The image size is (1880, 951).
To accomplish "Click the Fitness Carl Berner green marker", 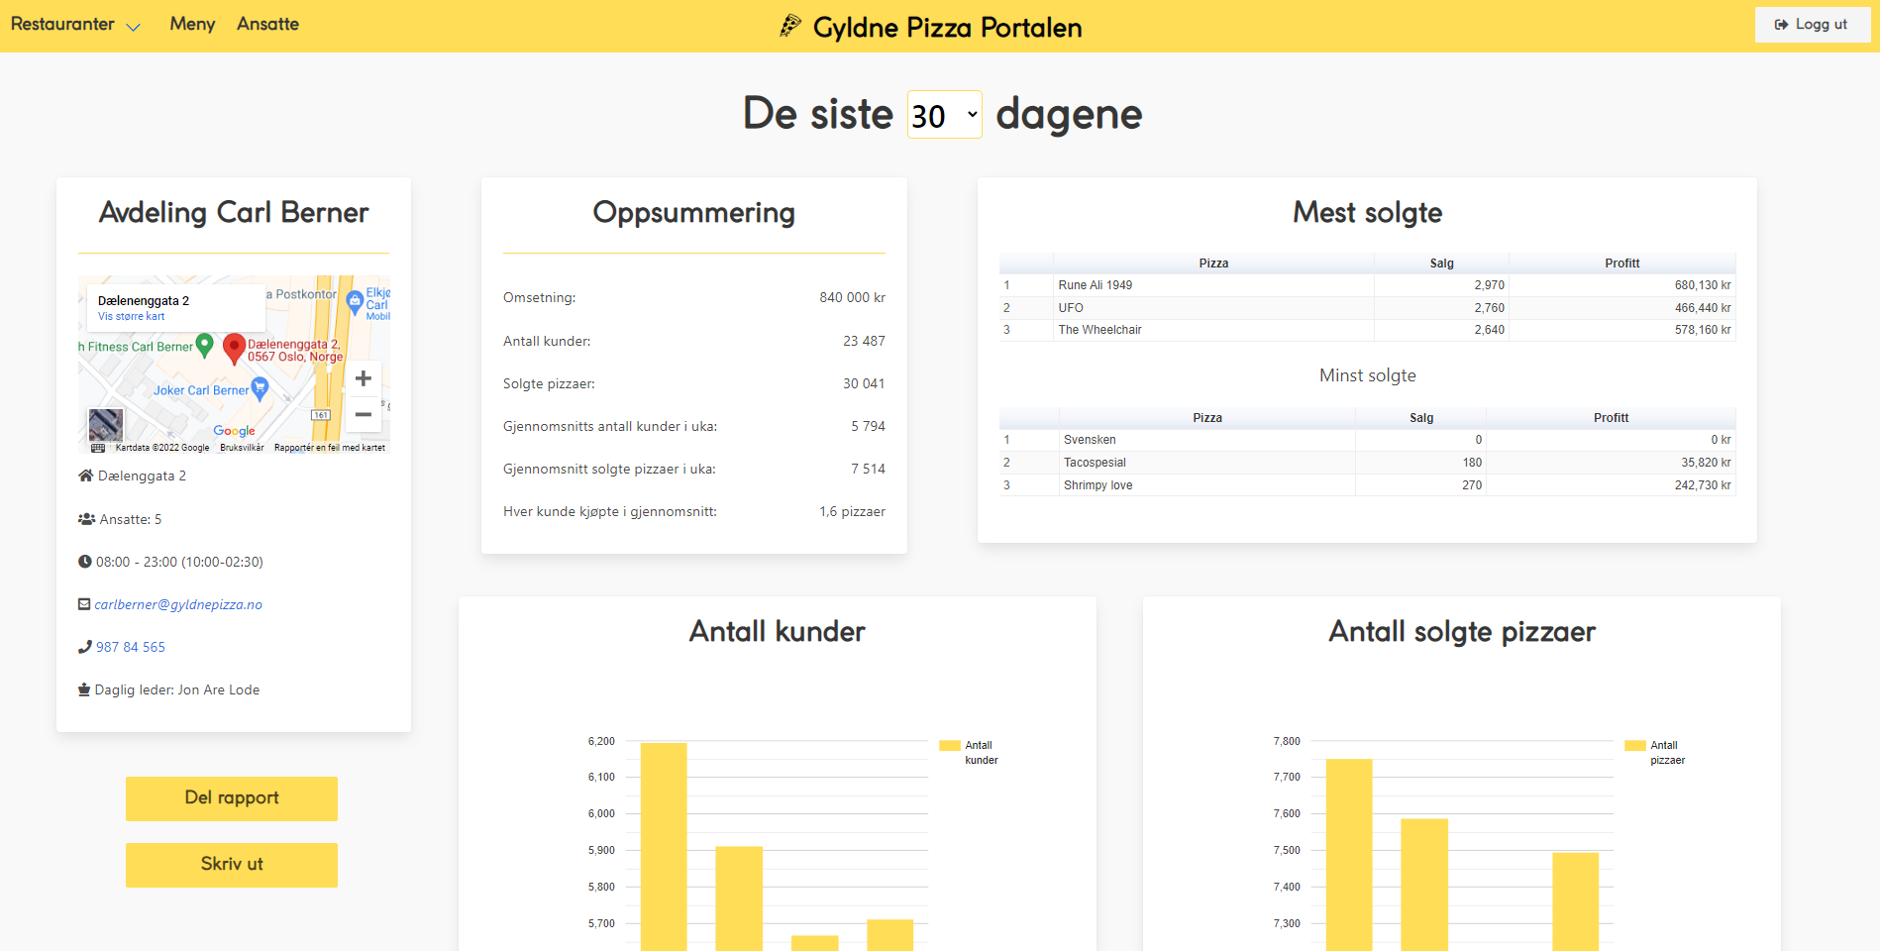I will [204, 346].
